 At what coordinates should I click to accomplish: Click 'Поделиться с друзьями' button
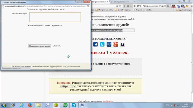coord(40,46)
